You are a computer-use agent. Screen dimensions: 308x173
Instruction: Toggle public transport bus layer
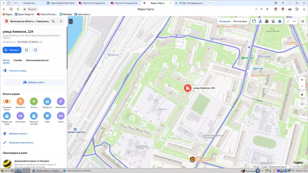click(x=273, y=21)
